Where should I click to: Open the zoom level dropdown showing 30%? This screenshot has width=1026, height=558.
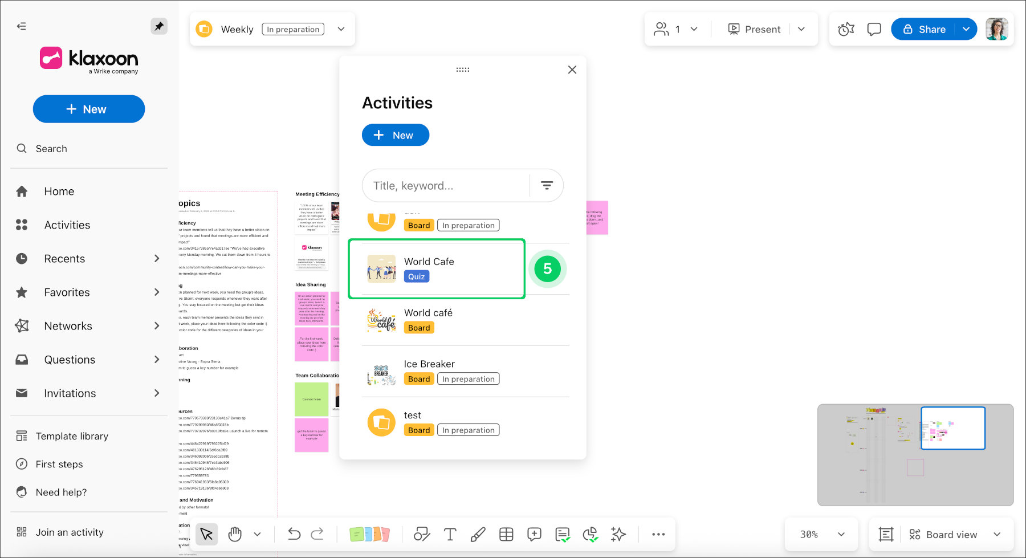click(821, 534)
